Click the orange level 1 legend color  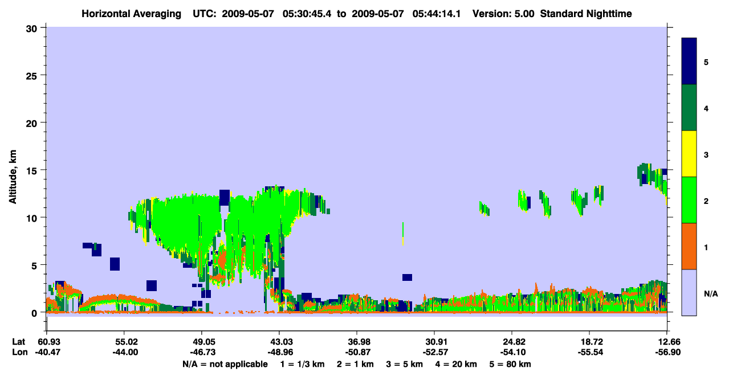coord(689,246)
